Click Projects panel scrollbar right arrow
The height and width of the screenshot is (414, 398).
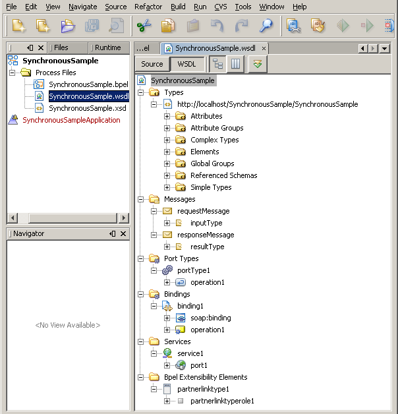click(x=123, y=218)
